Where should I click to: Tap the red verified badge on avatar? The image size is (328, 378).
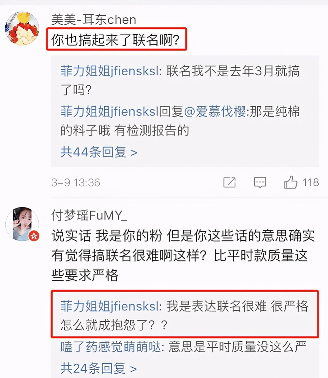[x=34, y=236]
